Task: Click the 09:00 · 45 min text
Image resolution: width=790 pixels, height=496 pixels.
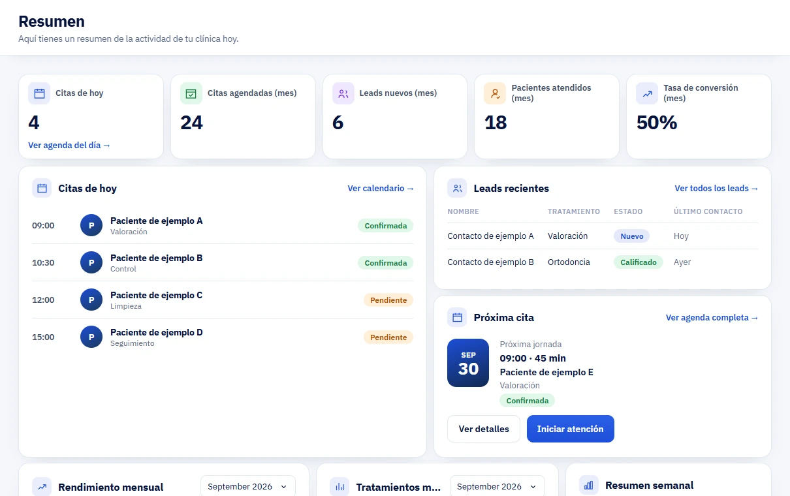Action: click(x=533, y=358)
